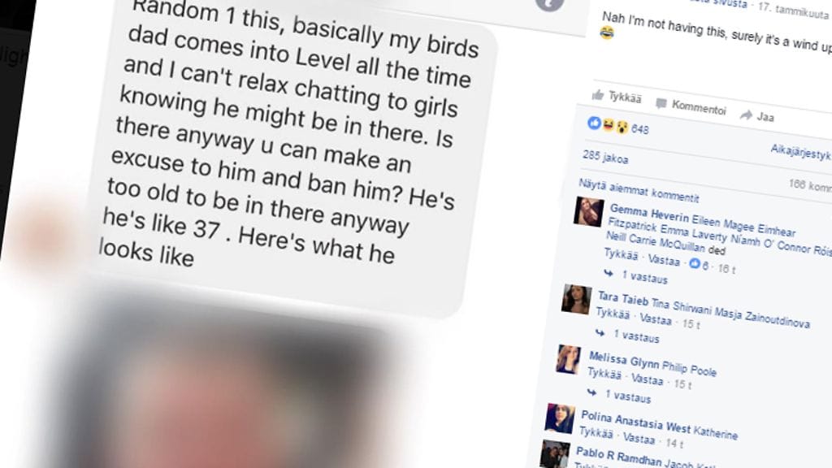Click Tykkää under Polina Anastasia West's comment
The image size is (832, 468).
point(596,433)
